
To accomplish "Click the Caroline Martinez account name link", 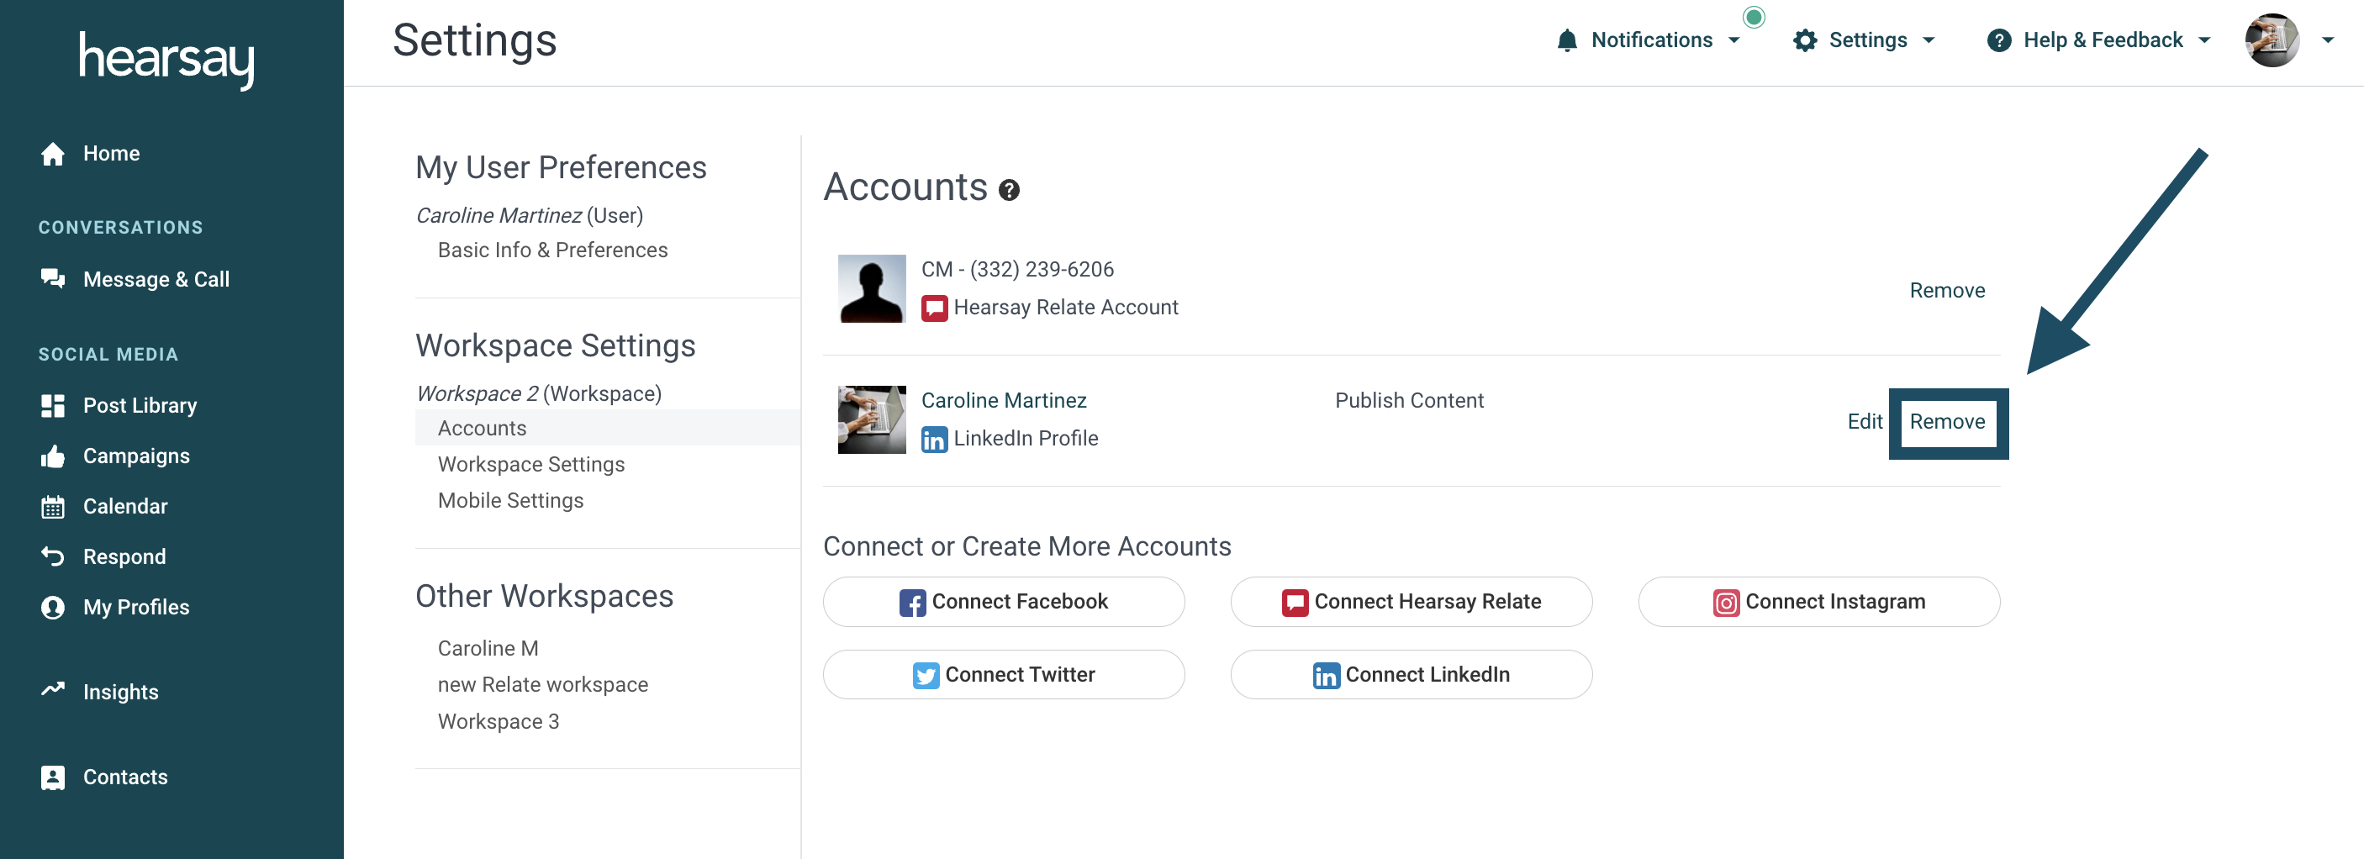I will (1003, 401).
